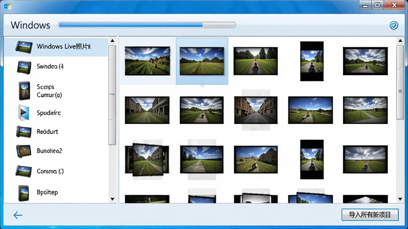This screenshot has width=408, height=229.
Task: Click the icon next to Bpsiltep
Action: (x=24, y=193)
